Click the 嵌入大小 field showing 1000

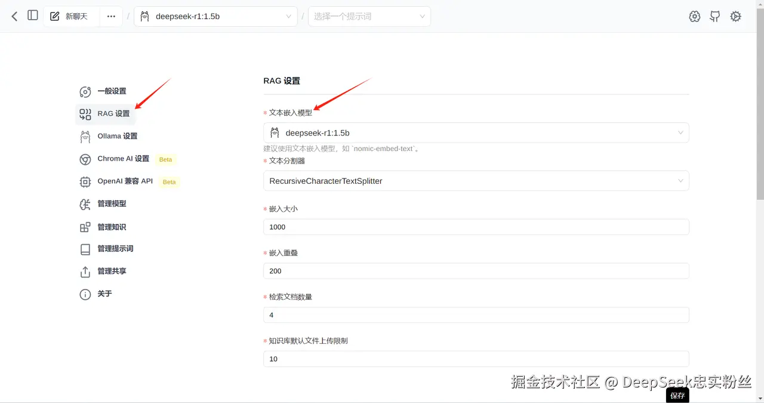click(476, 227)
